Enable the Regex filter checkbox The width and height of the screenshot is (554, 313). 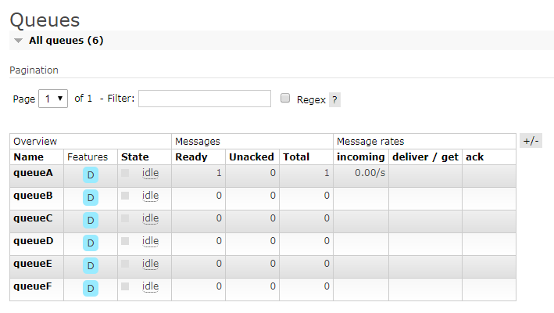pos(285,99)
